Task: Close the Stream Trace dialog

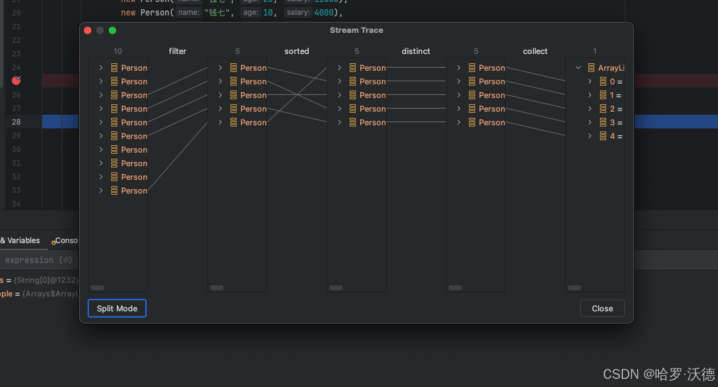Action: (602, 308)
